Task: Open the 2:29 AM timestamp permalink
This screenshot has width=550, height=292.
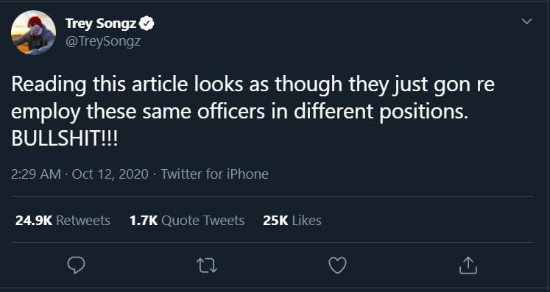Action: pyautogui.click(x=36, y=174)
